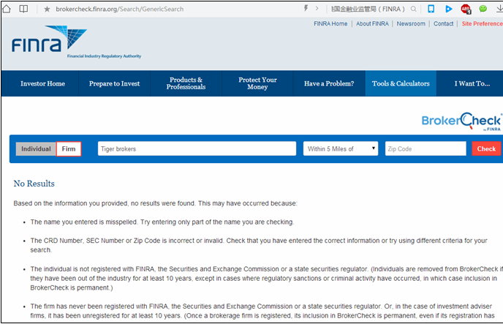Click the green WeChat chat icon

coord(483,9)
